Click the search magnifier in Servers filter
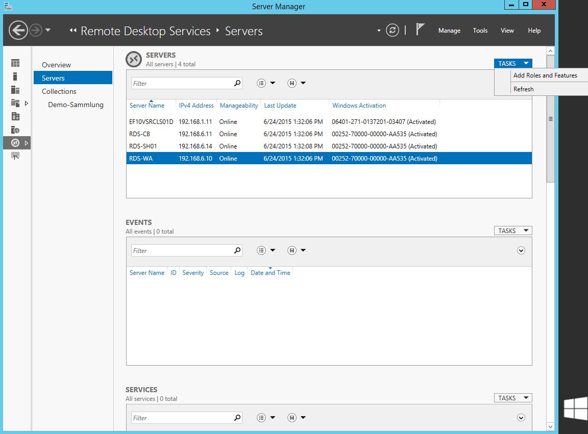588x434 pixels. pos(237,83)
